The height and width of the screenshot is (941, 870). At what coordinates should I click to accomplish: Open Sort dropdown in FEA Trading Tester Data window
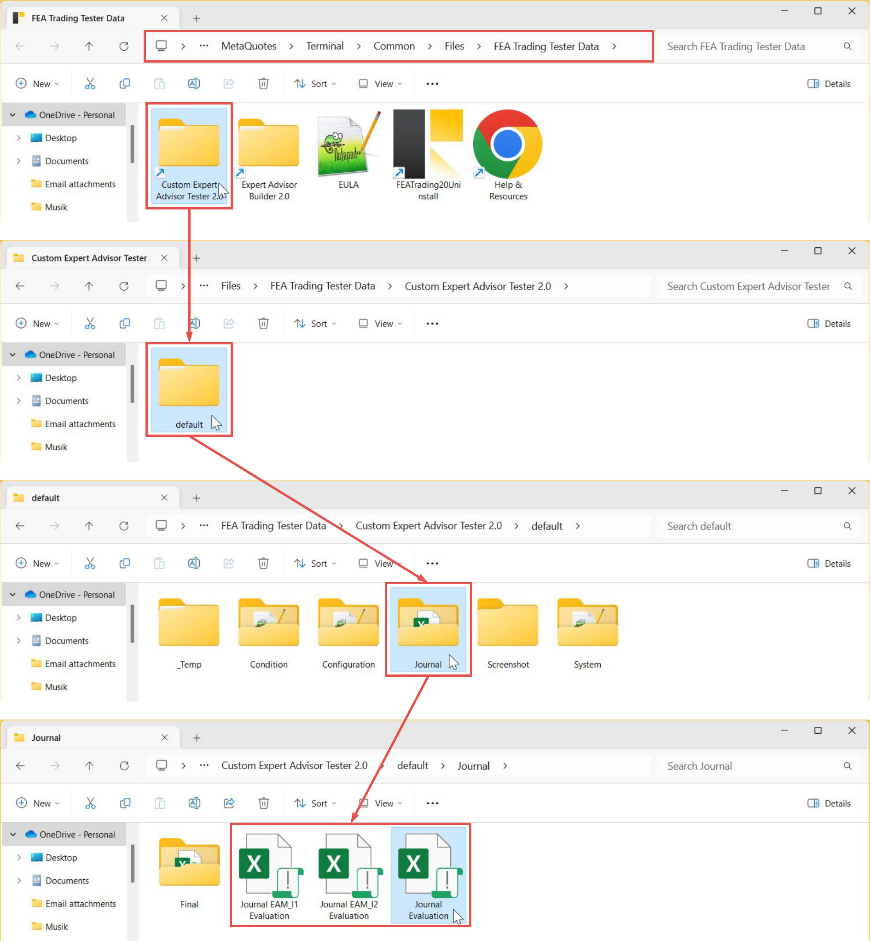(x=315, y=84)
